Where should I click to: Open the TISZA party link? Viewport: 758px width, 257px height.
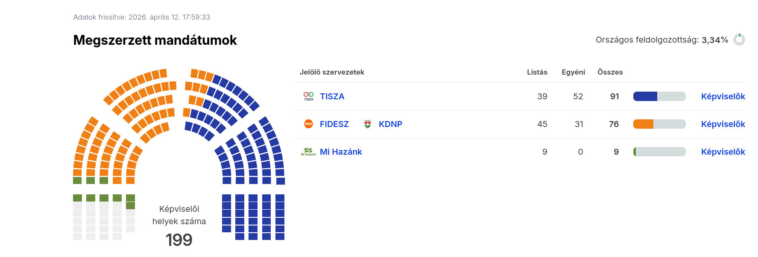click(x=332, y=96)
